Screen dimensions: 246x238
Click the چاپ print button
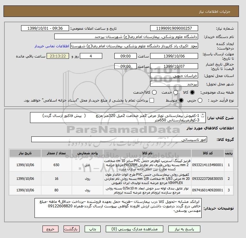click(x=93, y=229)
